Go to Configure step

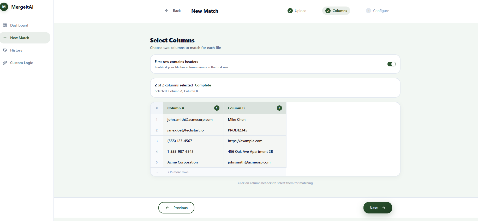[x=377, y=11]
